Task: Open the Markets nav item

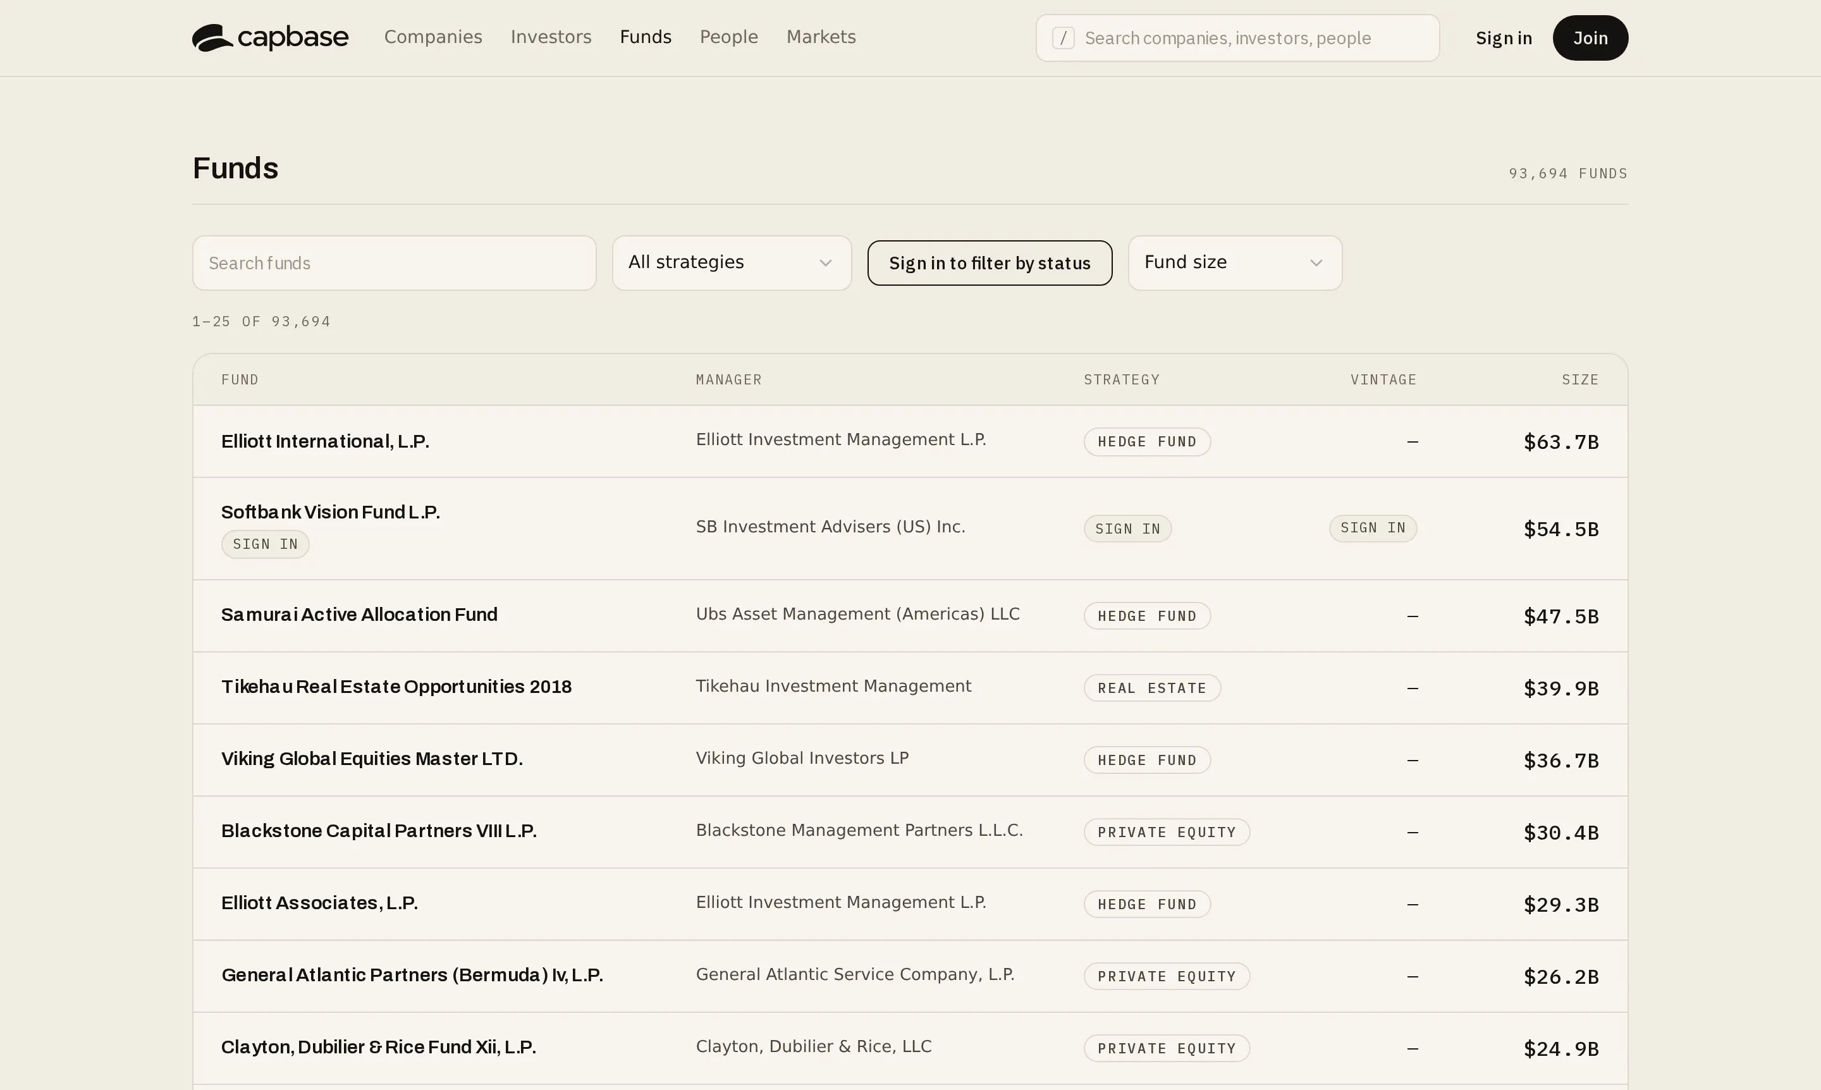Action: (x=821, y=37)
